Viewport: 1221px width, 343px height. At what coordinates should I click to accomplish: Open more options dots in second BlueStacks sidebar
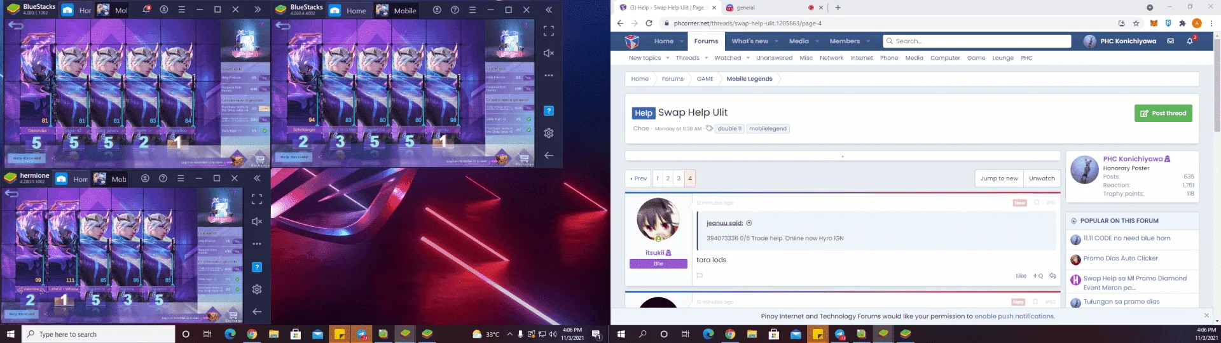(549, 75)
